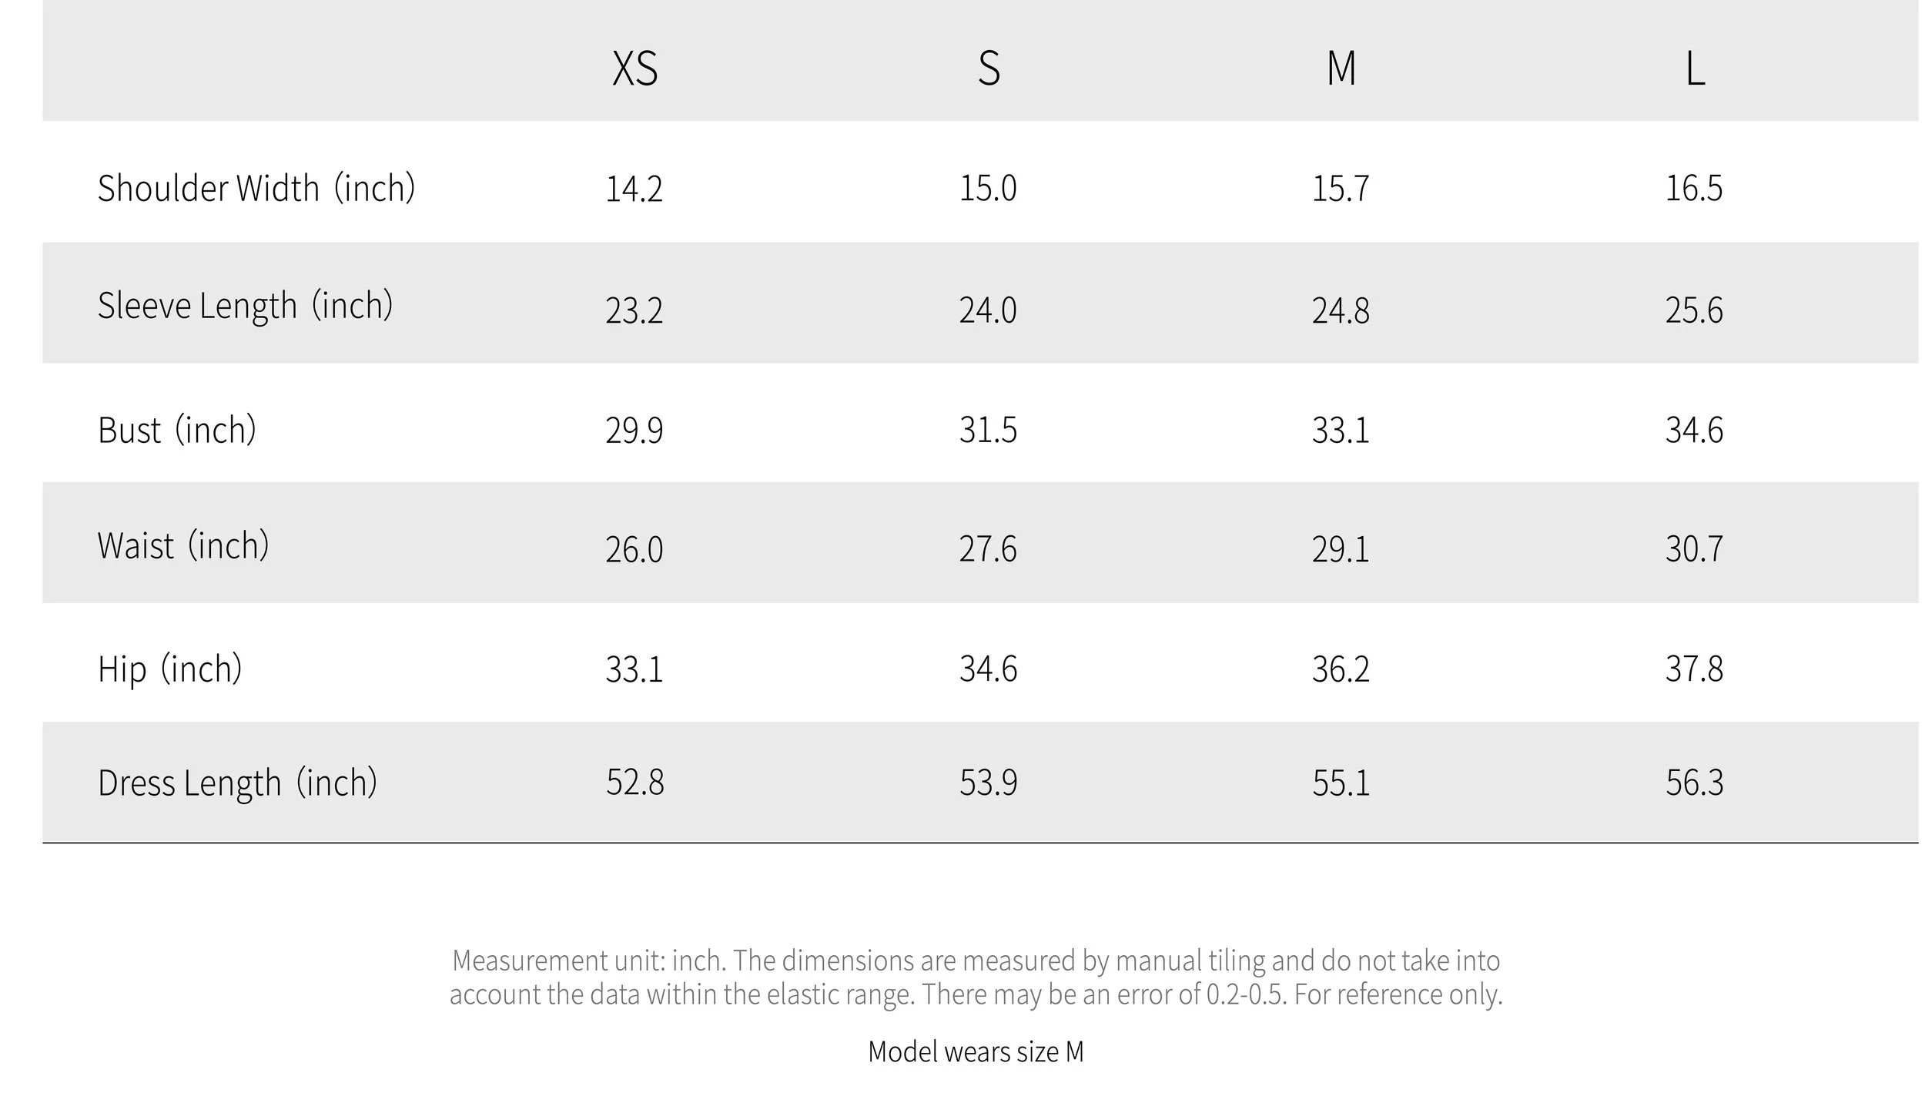Click the 27.6 waist value for size S
The width and height of the screenshot is (1925, 1103).
click(988, 549)
